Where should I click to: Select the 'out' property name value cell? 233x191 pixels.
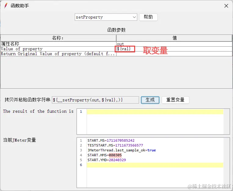click(x=174, y=44)
